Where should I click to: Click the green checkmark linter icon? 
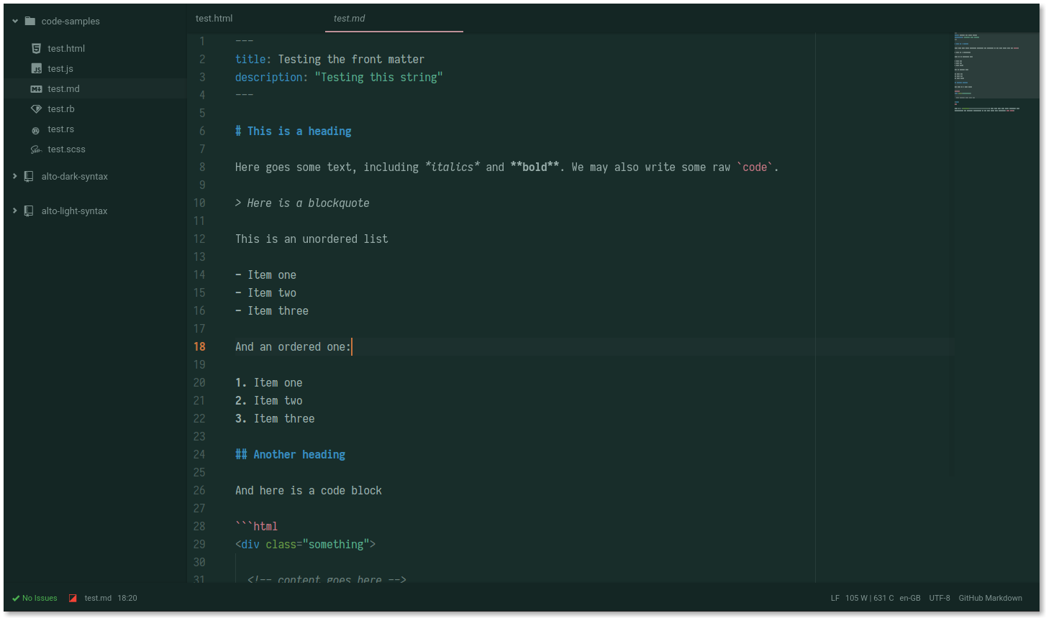tap(16, 598)
